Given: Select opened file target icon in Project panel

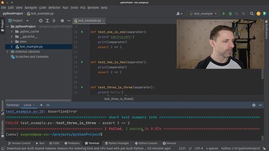Looking at the screenshot, I should point(41,21).
